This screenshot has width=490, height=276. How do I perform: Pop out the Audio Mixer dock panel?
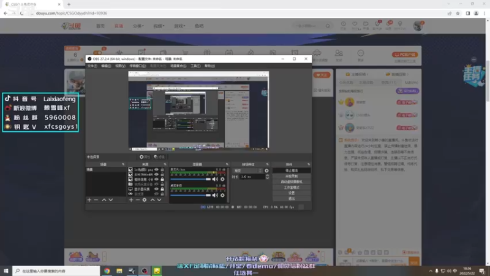point(227,164)
